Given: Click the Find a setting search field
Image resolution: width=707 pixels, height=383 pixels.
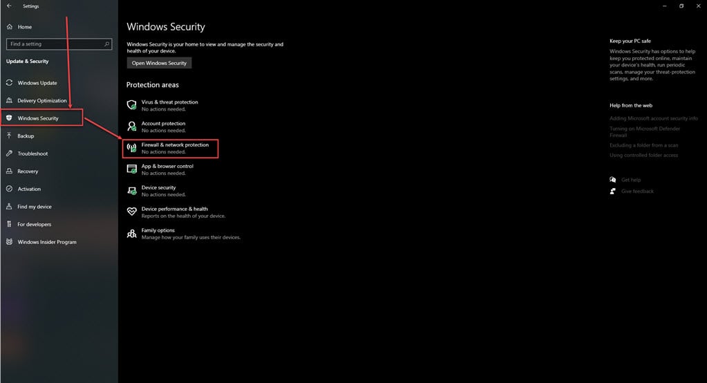Looking at the screenshot, I should [59, 44].
